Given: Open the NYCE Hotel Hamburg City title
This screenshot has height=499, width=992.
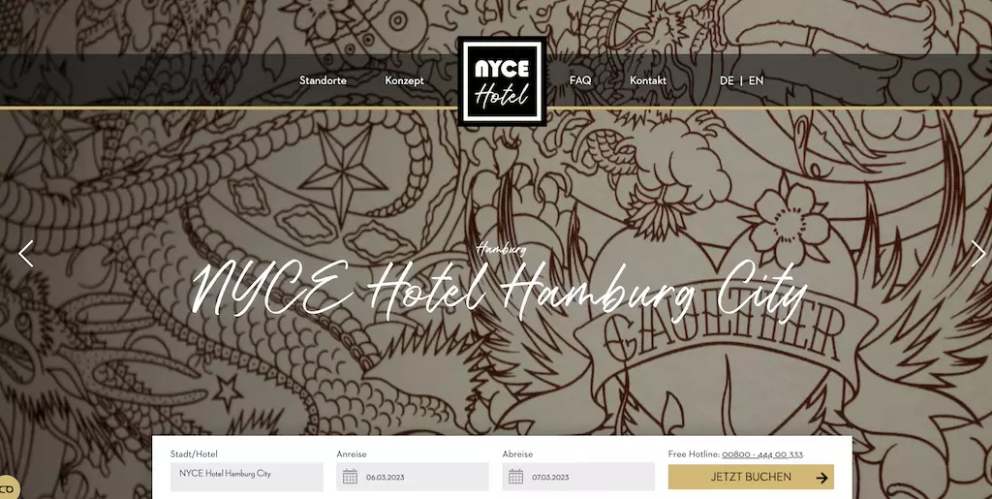Looking at the screenshot, I should pos(500,292).
